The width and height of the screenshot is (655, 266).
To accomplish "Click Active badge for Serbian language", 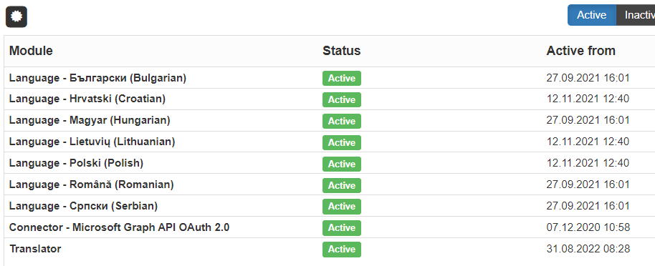I will click(342, 207).
